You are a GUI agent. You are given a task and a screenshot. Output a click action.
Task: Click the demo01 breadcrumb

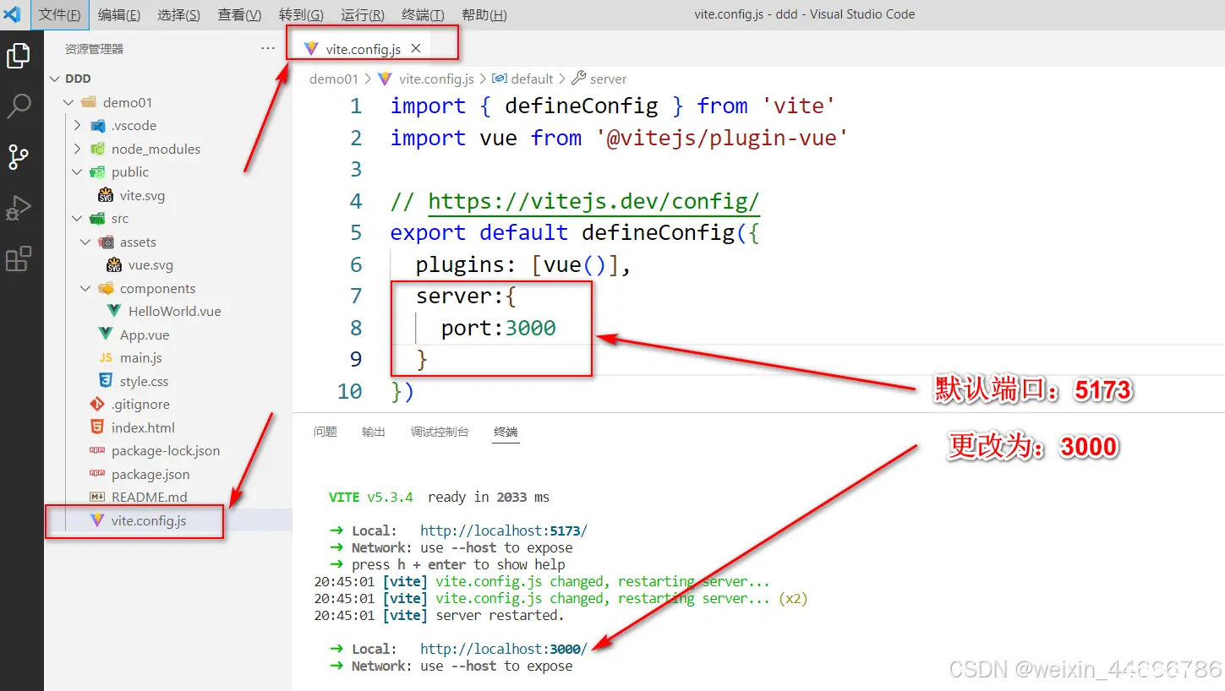pos(334,79)
